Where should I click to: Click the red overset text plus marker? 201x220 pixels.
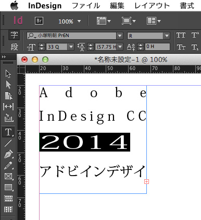[146, 182]
